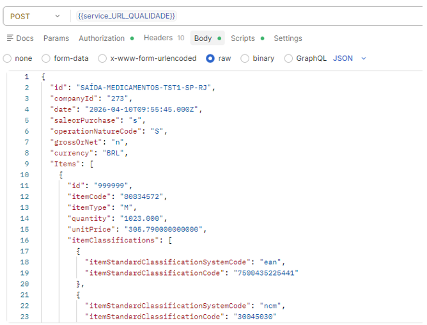Click the "BRL" currency value
This screenshot has height=325, width=427.
click(113, 153)
